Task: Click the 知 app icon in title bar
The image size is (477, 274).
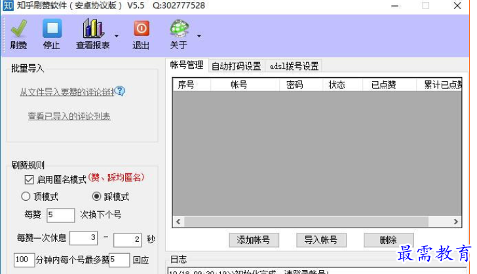Action: [x=8, y=5]
